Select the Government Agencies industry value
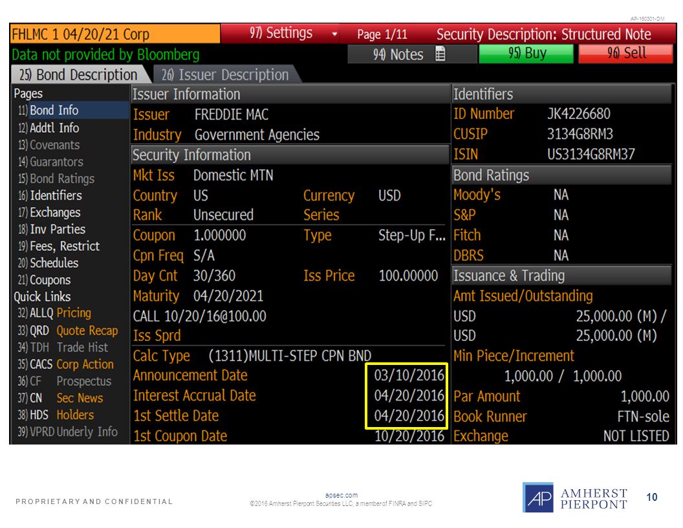 pos(257,135)
